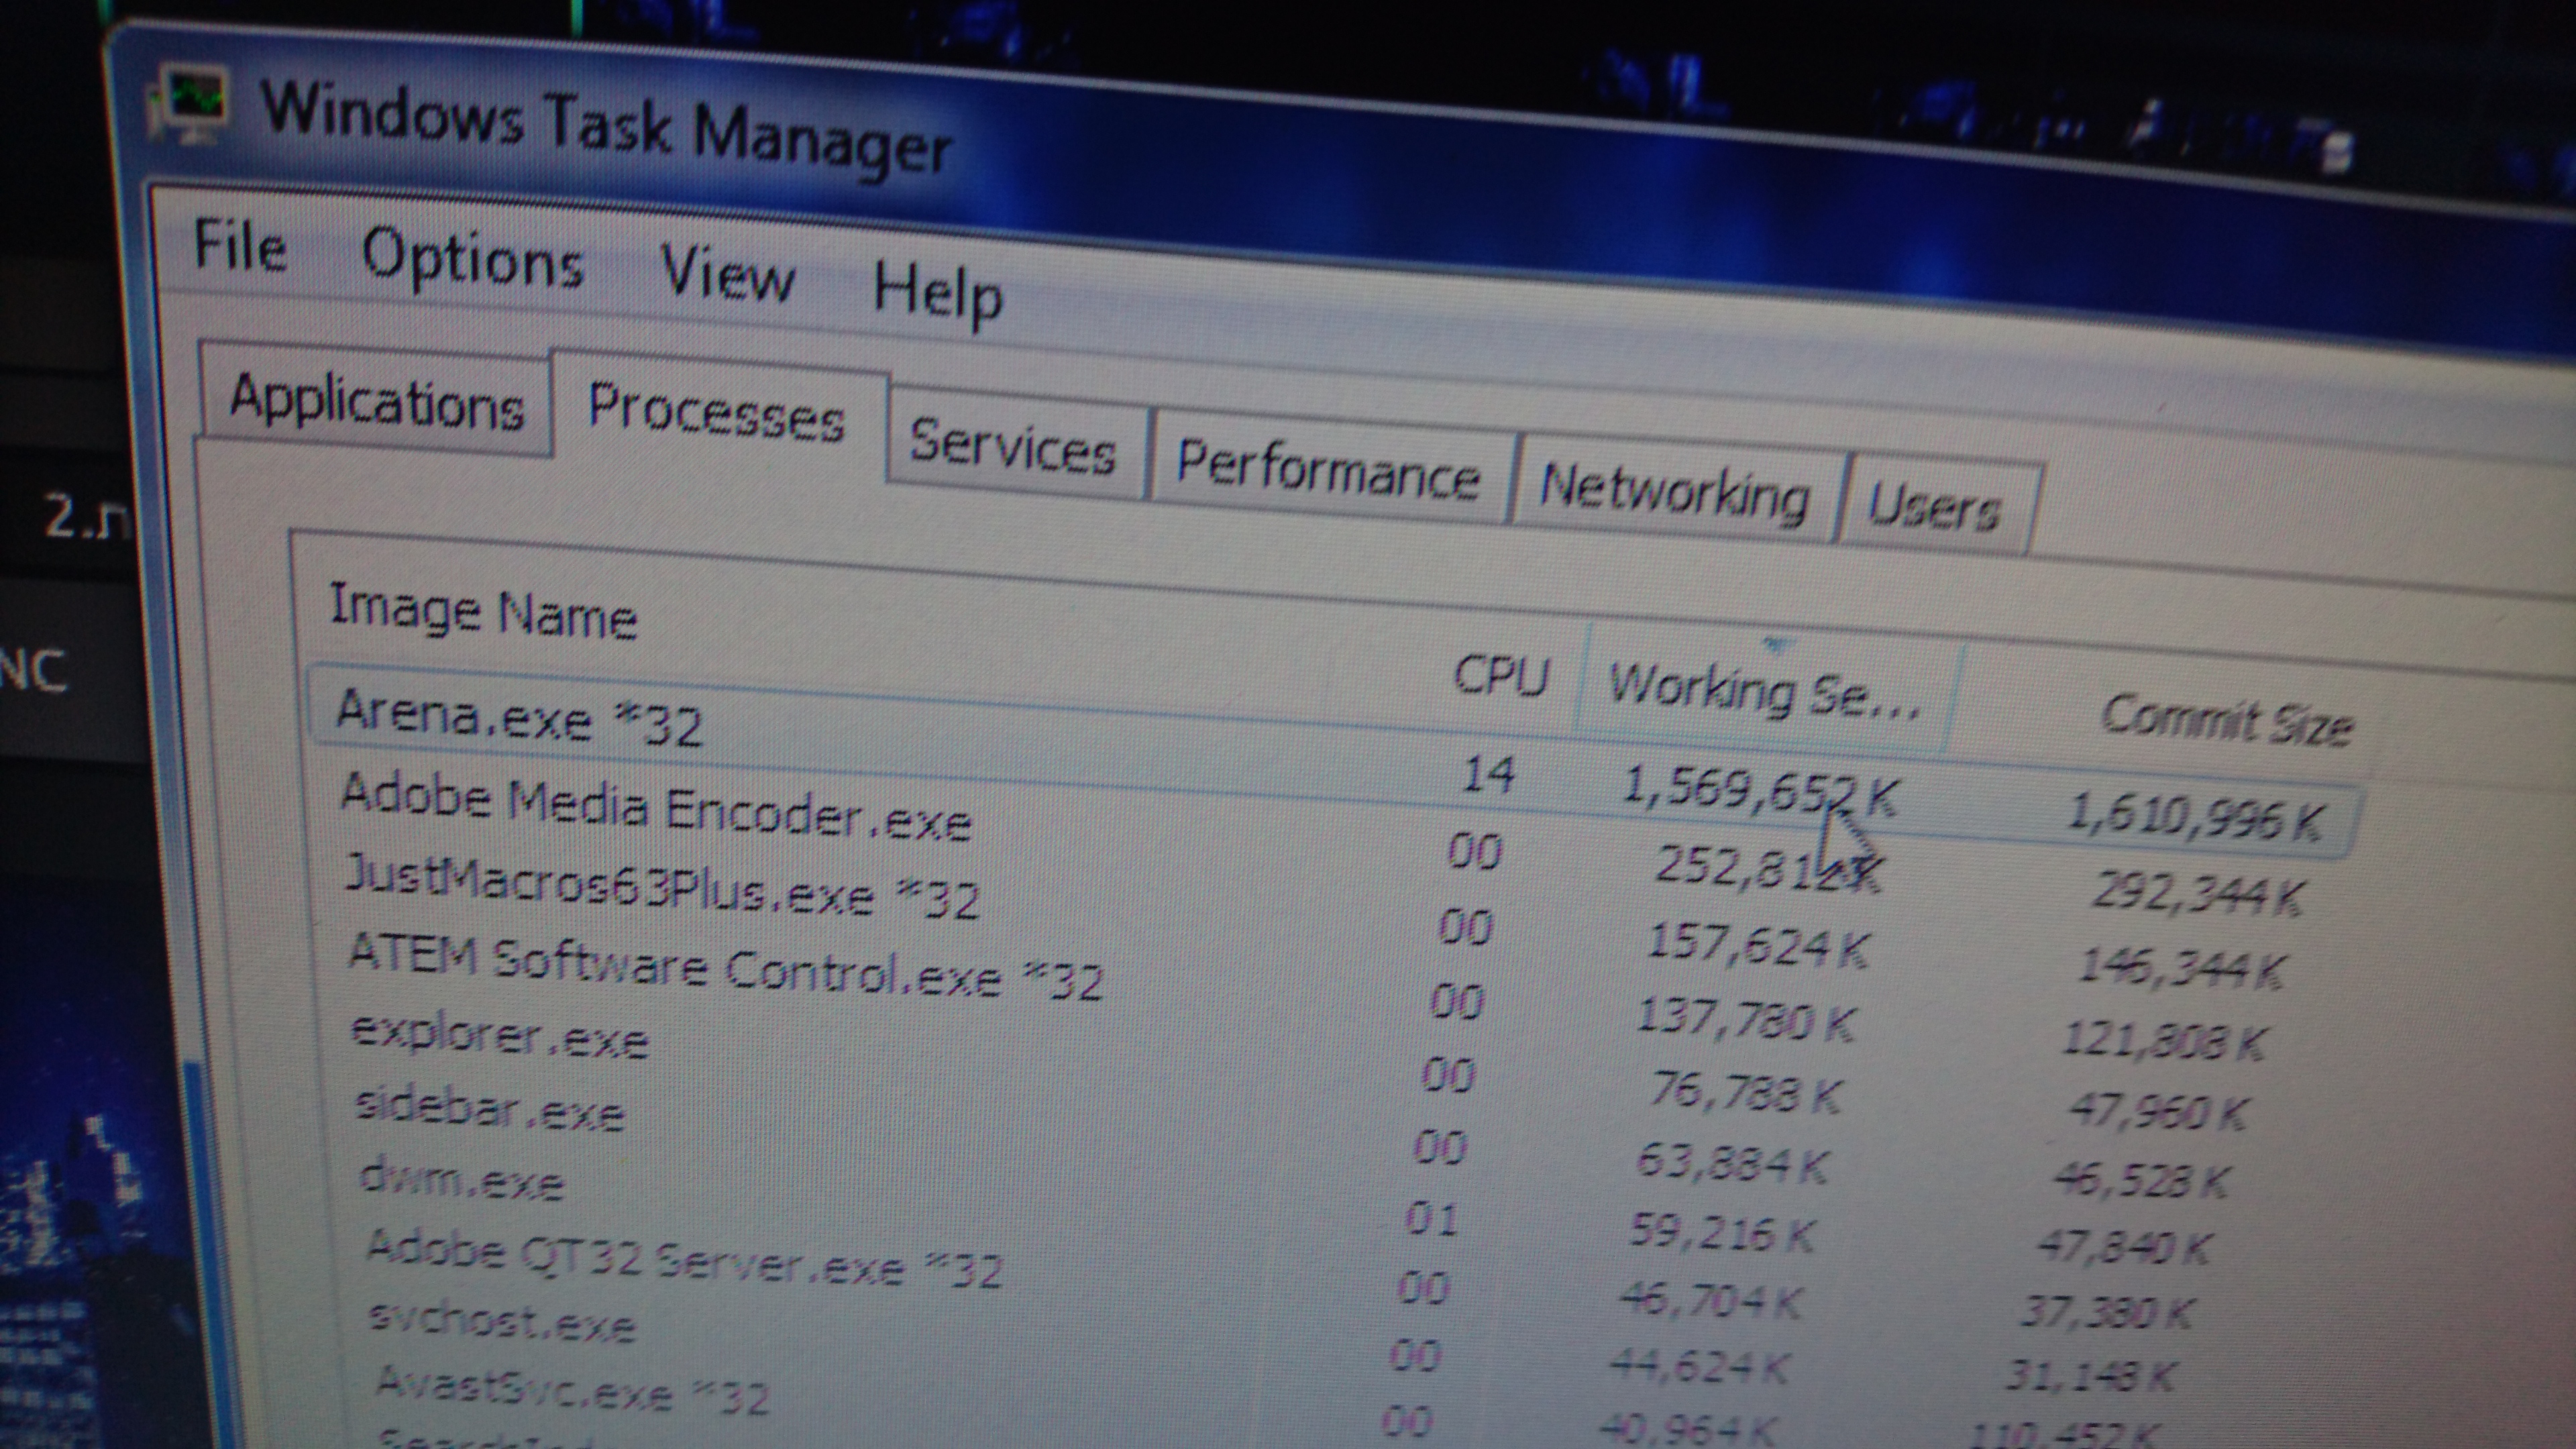
Task: Open the File menu
Action: coord(240,246)
